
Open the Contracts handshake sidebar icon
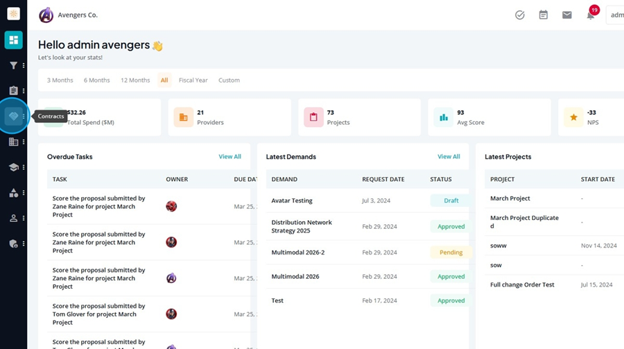click(x=14, y=117)
